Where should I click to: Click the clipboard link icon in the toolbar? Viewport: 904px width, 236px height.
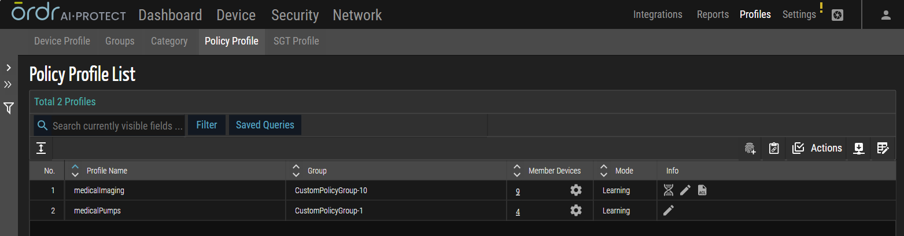pos(774,149)
